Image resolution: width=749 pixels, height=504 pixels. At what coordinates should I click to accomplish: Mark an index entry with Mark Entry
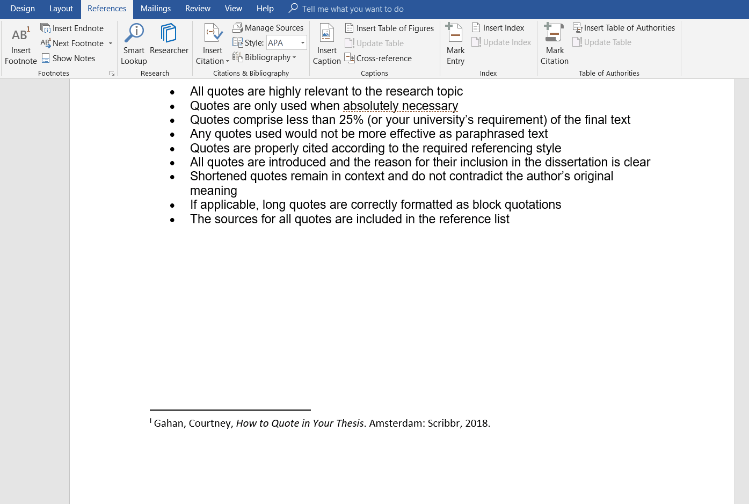point(455,43)
